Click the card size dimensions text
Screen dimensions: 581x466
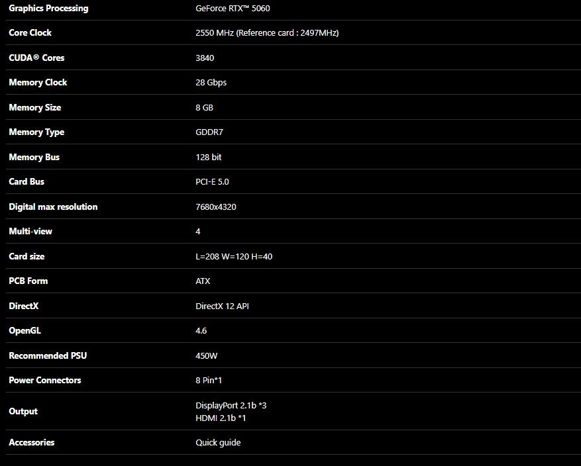click(234, 256)
